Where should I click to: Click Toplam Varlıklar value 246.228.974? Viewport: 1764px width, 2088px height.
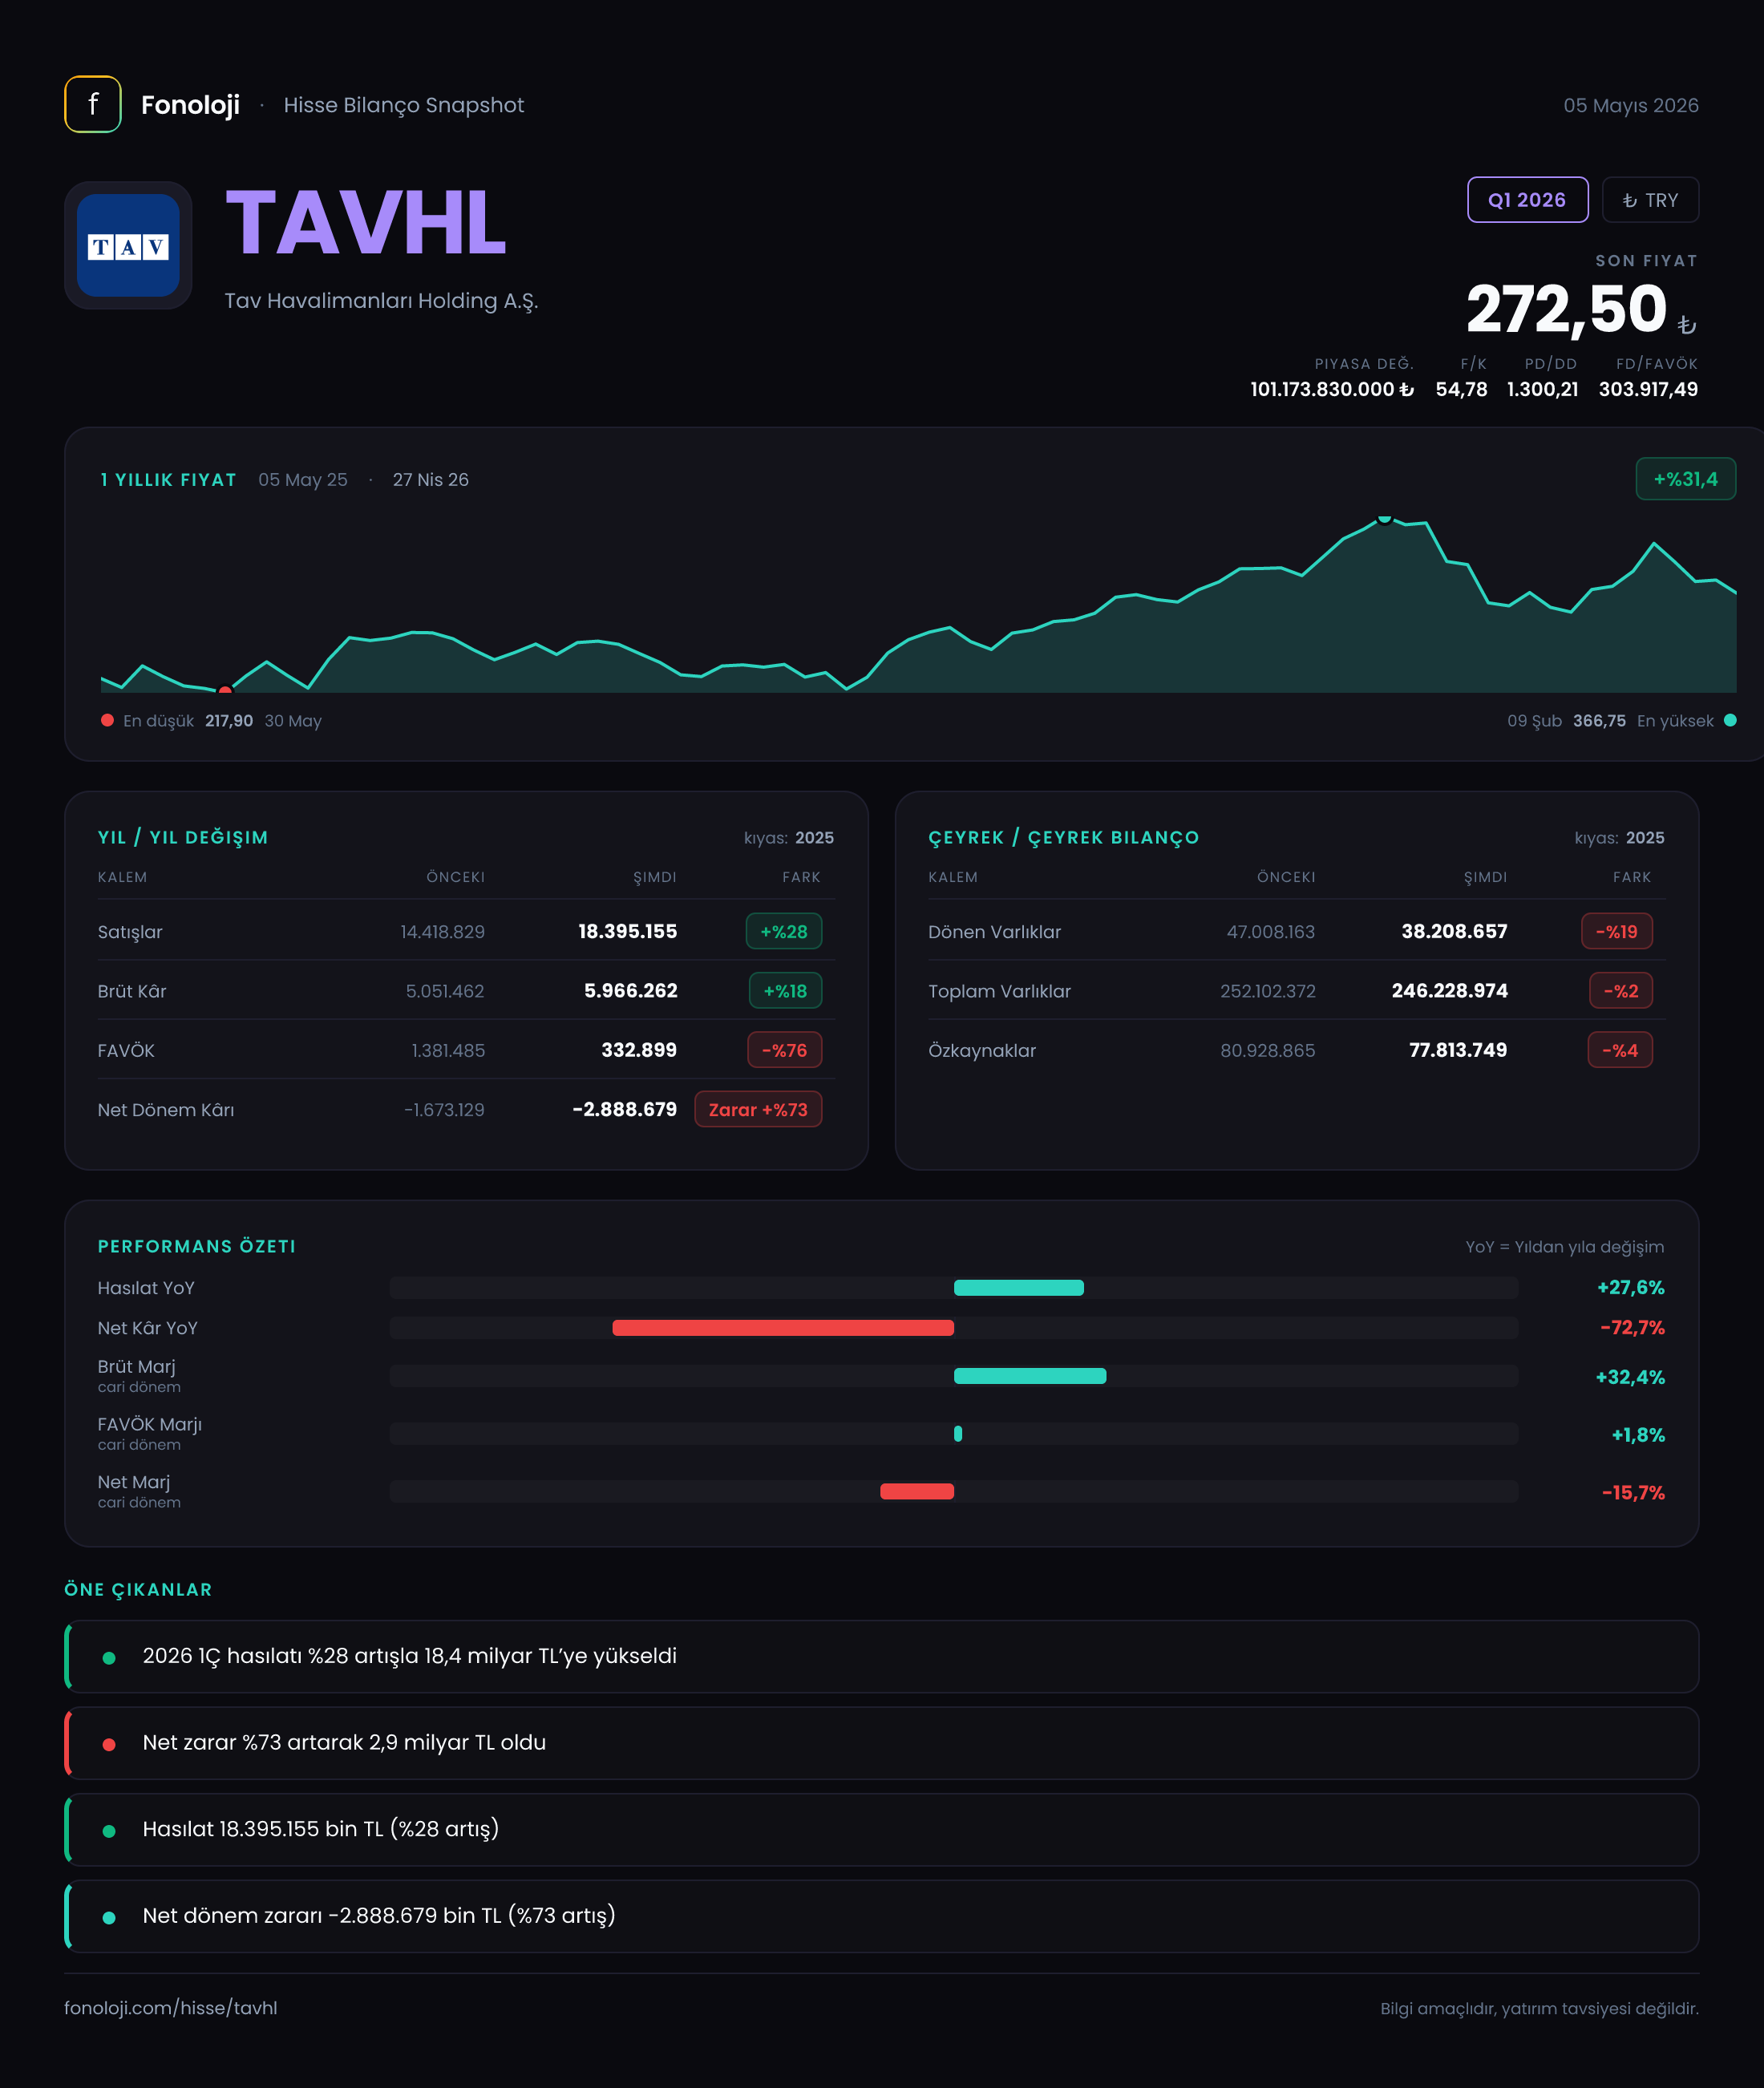(1449, 990)
